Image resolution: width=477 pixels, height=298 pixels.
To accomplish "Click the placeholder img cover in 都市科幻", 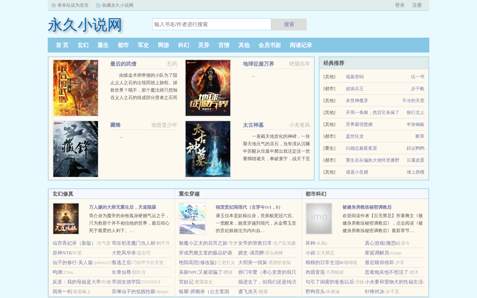I will [319, 219].
